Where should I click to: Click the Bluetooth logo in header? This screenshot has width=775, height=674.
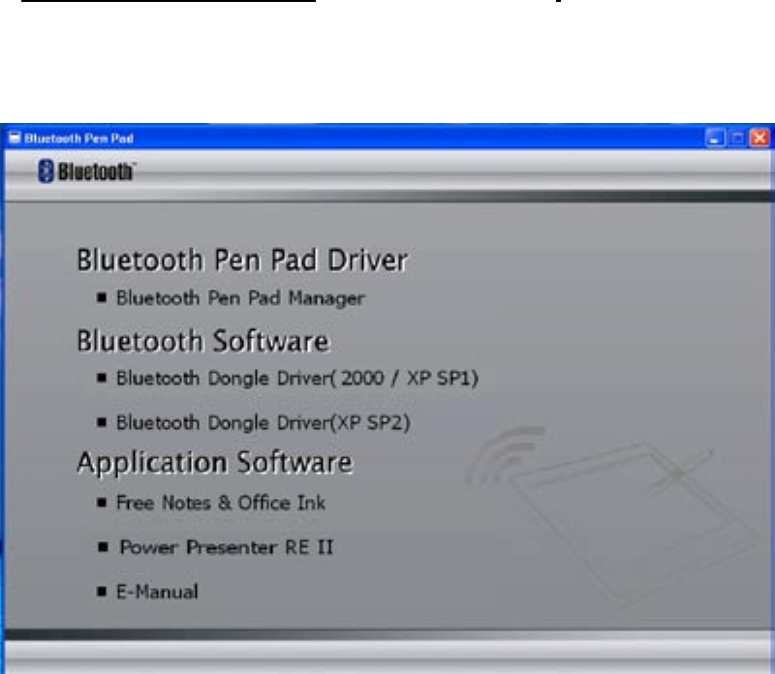87,171
